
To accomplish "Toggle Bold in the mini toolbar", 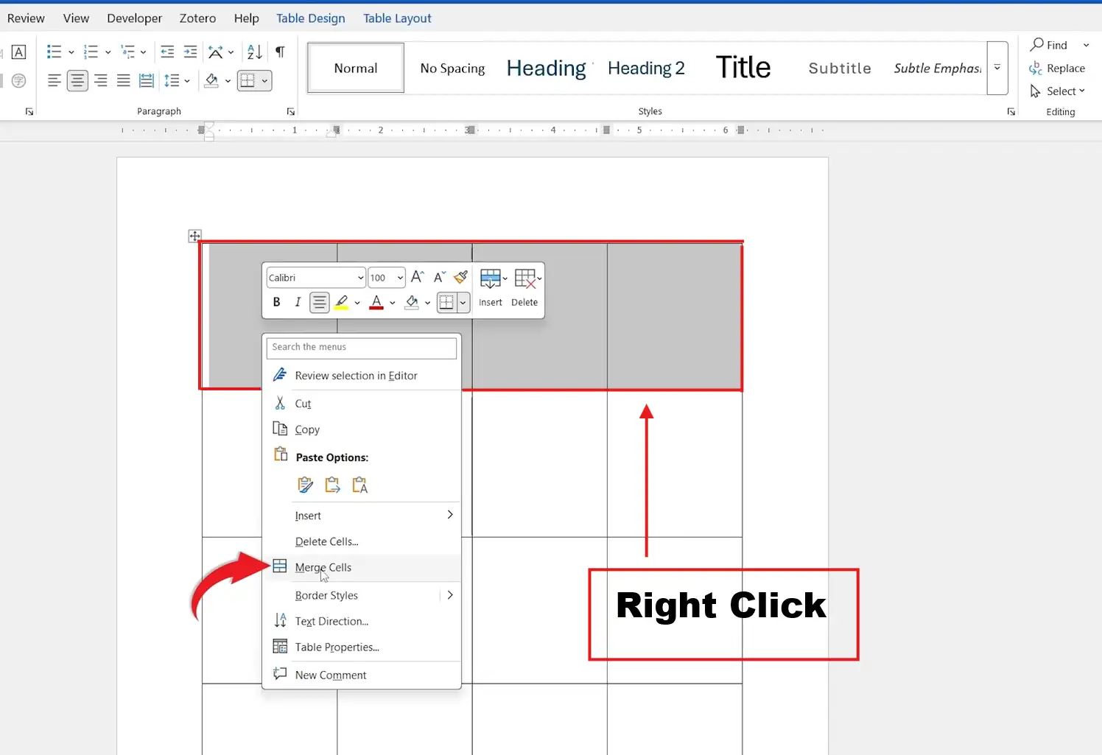I will coord(276,302).
